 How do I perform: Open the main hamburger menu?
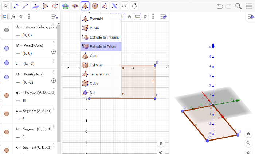249,6
